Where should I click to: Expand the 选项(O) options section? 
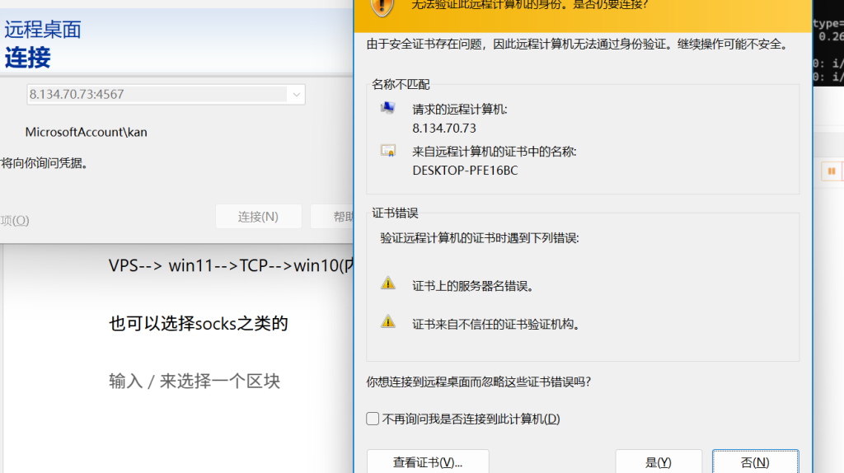(15, 220)
